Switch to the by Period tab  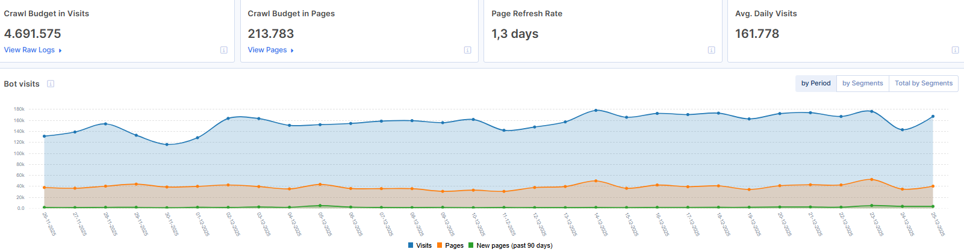tap(816, 83)
